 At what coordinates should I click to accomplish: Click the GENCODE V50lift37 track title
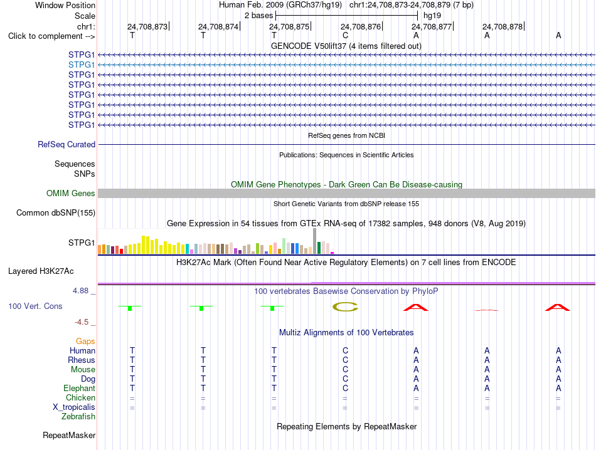click(346, 46)
